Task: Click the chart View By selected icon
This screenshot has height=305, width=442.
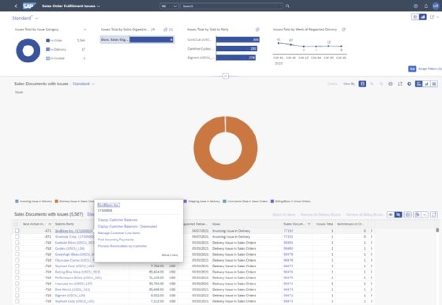Action: pos(362,84)
